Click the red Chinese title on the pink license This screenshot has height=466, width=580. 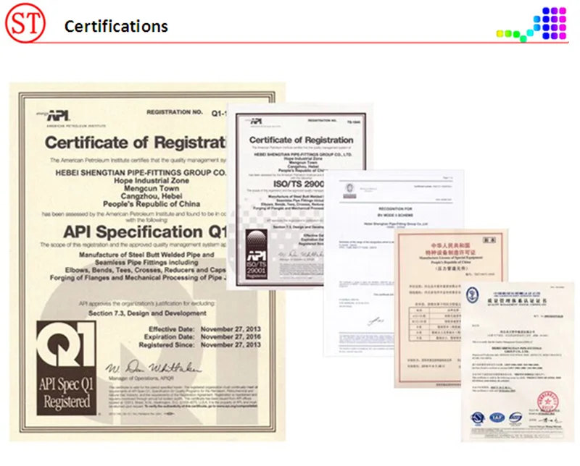click(x=449, y=249)
